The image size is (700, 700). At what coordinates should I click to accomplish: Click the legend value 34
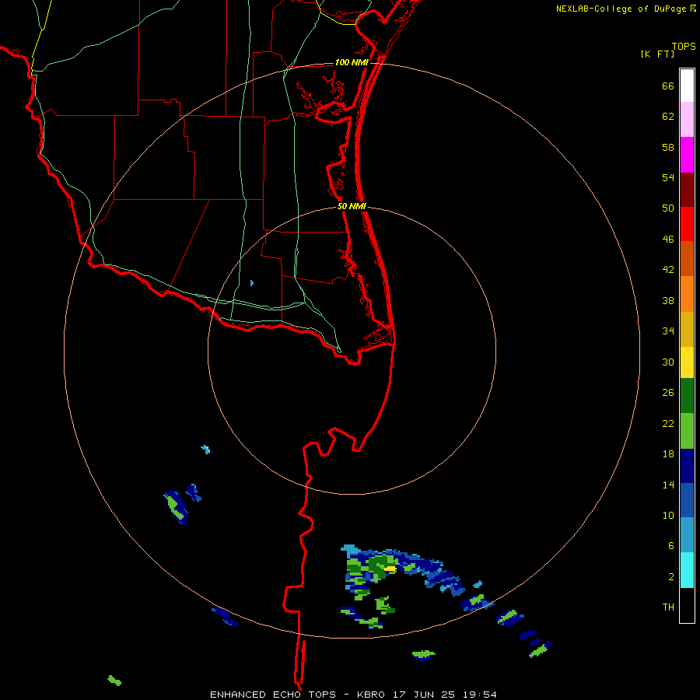pyautogui.click(x=668, y=331)
